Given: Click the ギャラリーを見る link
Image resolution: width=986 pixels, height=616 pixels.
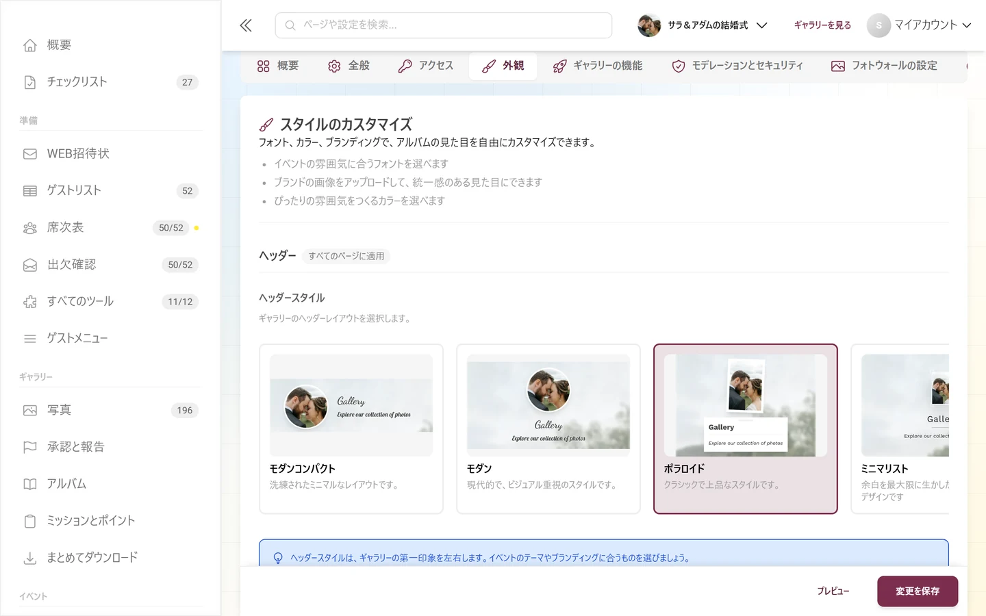Looking at the screenshot, I should [x=822, y=25].
